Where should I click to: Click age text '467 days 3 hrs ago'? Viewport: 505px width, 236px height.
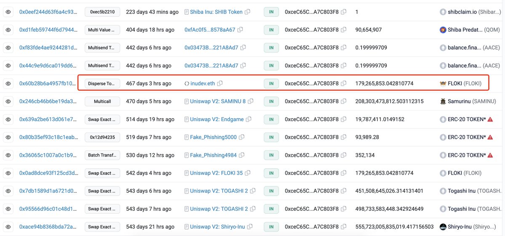tap(149, 84)
